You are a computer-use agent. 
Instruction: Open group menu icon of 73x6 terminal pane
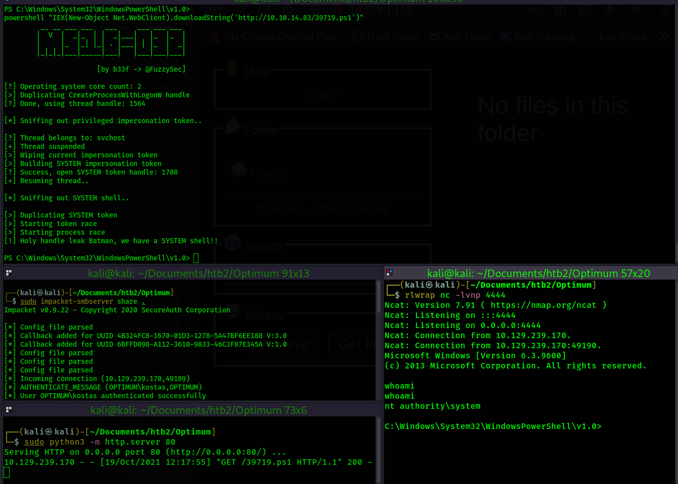click(8, 409)
